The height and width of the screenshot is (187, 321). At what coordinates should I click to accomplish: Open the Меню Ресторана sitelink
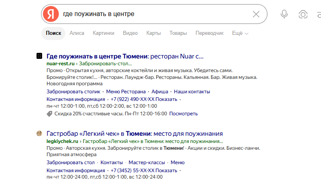[x=126, y=92]
